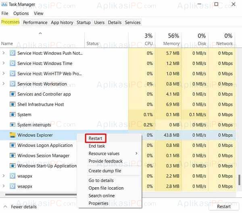This screenshot has width=242, height=213.
Task: Click the Shell Infrastructure Host icon
Action: (13, 104)
